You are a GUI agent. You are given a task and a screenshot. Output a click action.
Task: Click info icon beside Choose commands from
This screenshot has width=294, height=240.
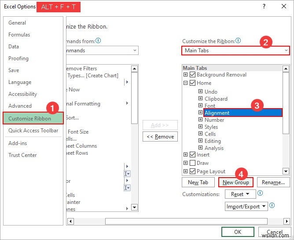[98, 40]
